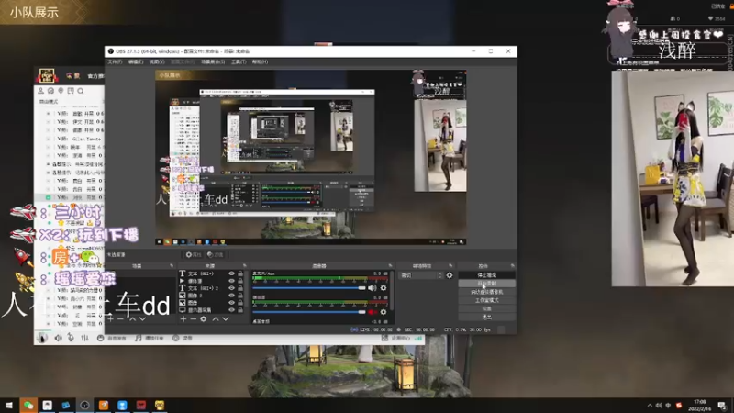The width and height of the screenshot is (734, 413).
Task: Click the Exit button in Controls
Action: (x=487, y=317)
